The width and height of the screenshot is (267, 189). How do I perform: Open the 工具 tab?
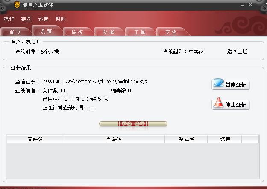pyautogui.click(x=140, y=32)
